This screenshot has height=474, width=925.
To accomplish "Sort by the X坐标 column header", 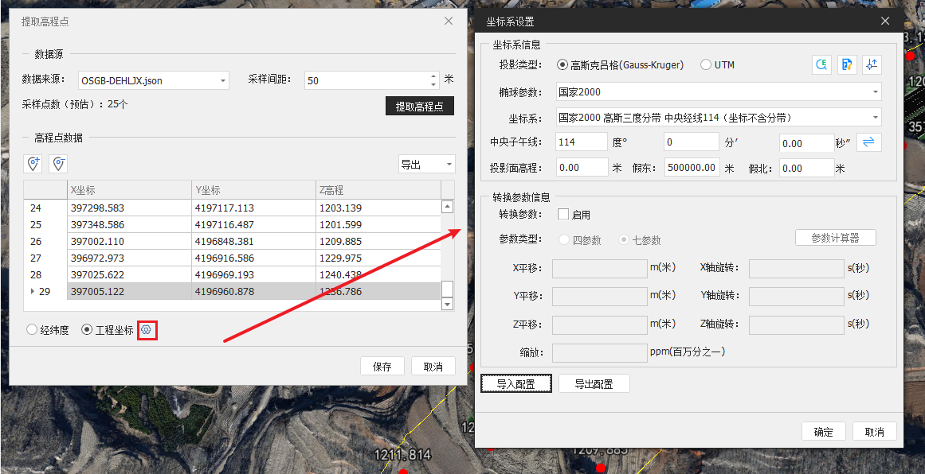I will pyautogui.click(x=129, y=190).
